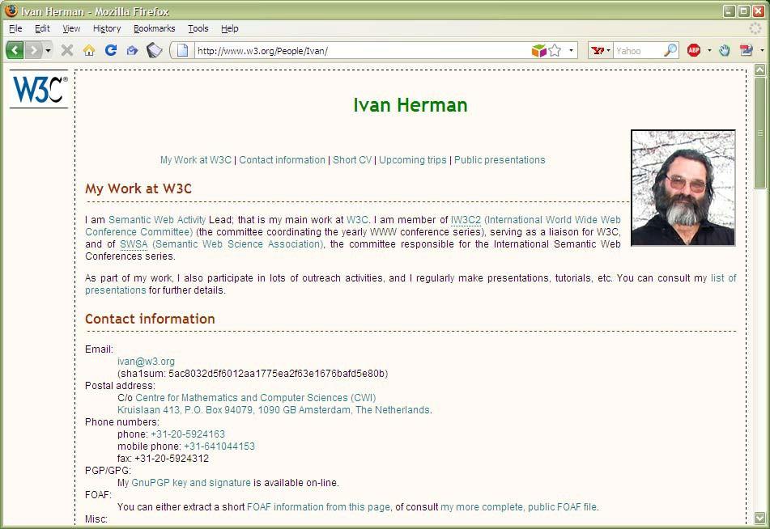
Task: Open the dropdown beside the rightmost toolbar icon
Action: point(762,50)
